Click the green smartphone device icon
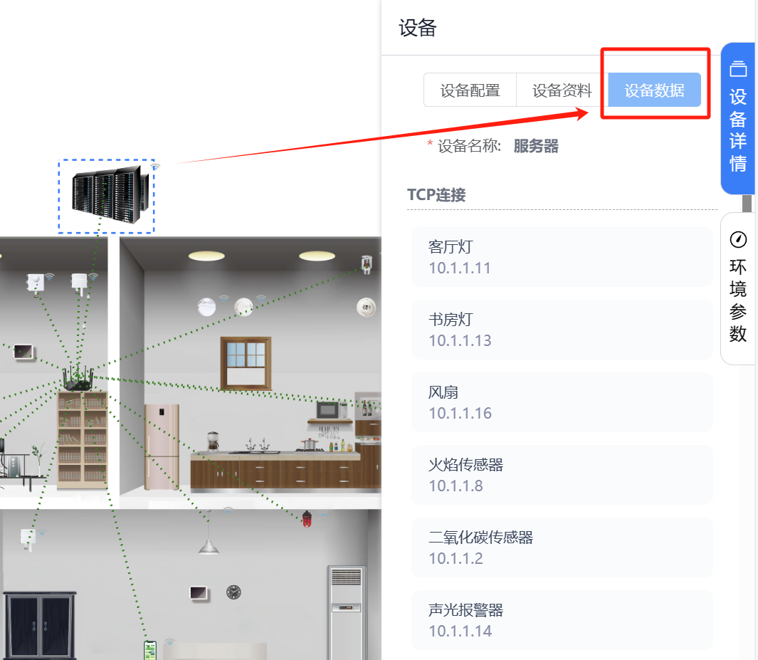Screen dimensions: 758x660 150,650
